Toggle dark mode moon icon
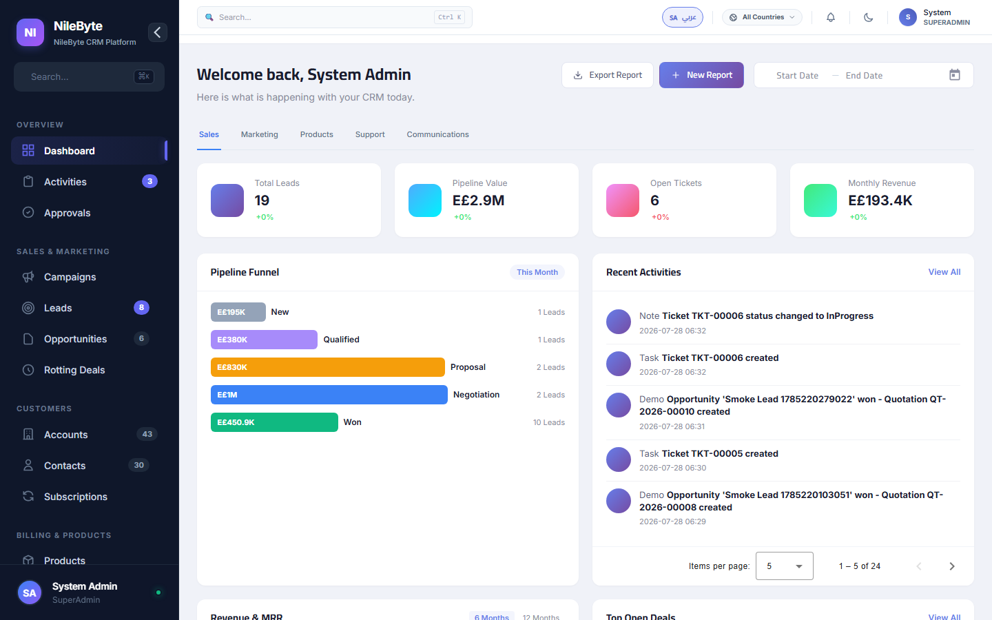 (x=869, y=17)
